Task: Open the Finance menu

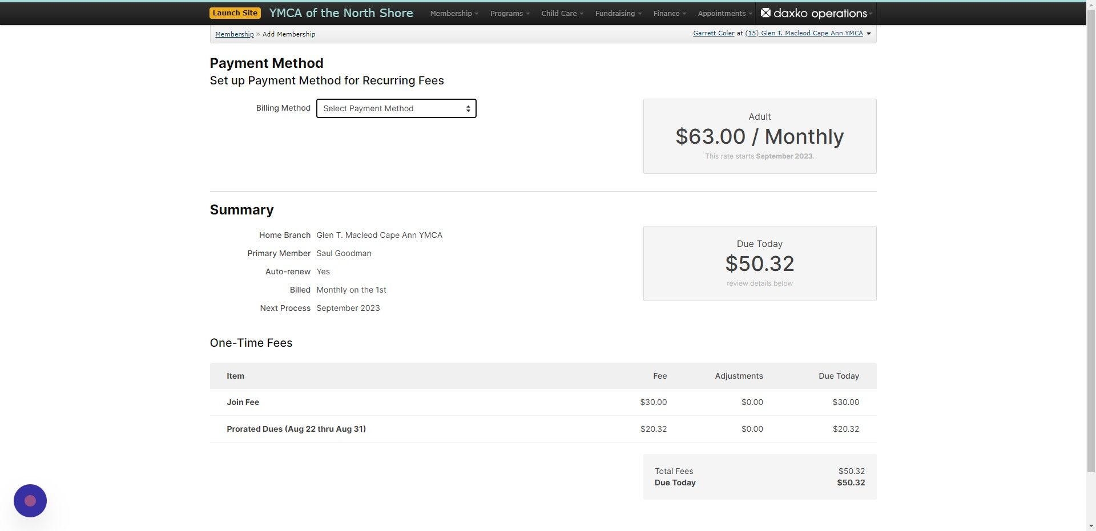Action: [670, 13]
